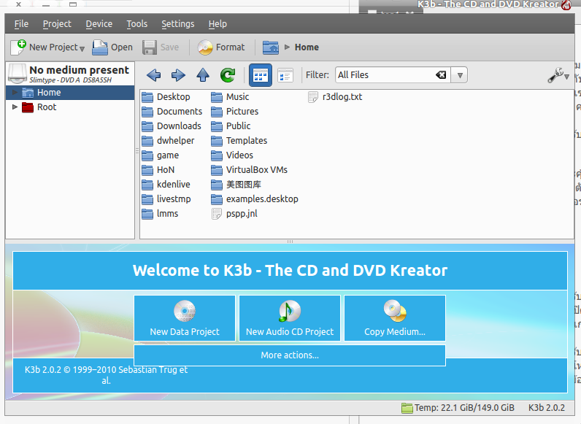Click the Filter text field

(x=385, y=75)
